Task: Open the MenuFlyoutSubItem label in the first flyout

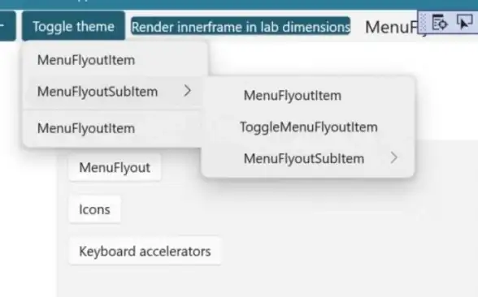Action: pos(98,91)
